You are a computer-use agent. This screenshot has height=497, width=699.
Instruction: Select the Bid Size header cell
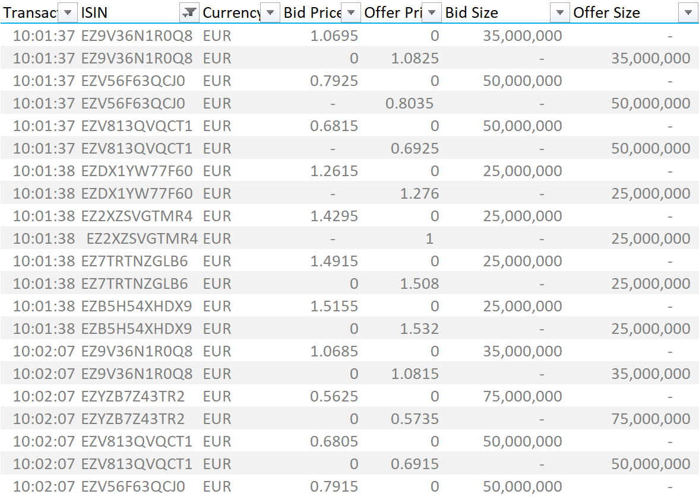click(x=506, y=12)
